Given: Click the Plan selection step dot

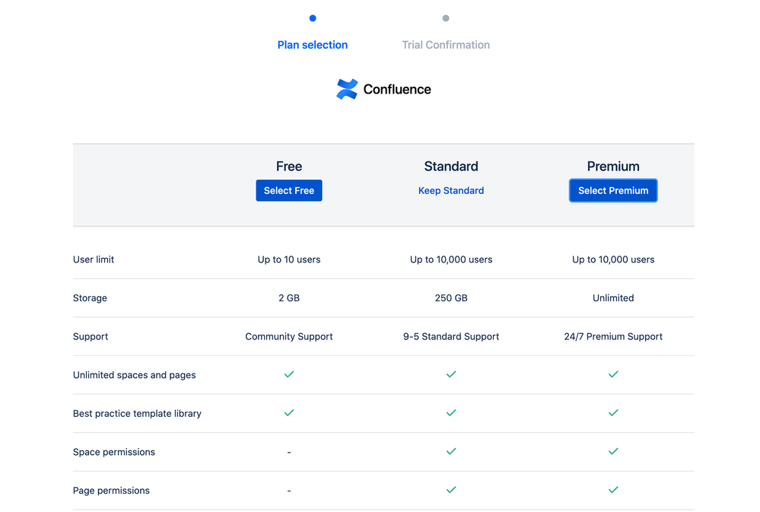Looking at the screenshot, I should tap(313, 18).
